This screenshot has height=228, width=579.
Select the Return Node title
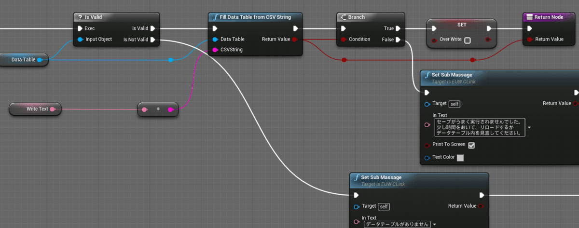550,17
